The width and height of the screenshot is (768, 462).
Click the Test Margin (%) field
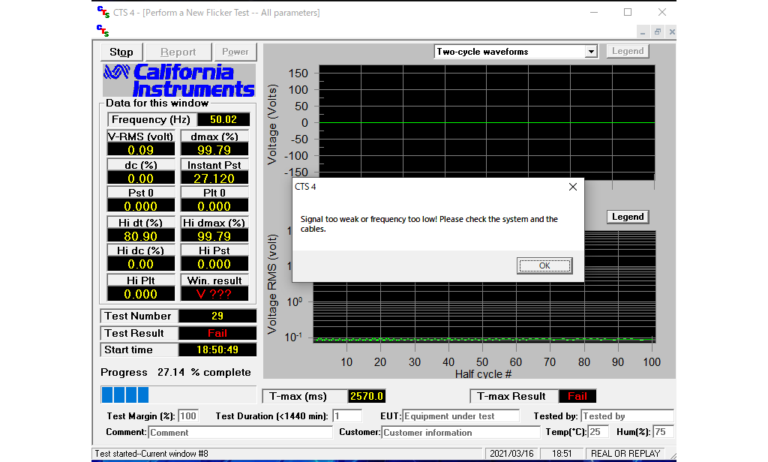click(188, 416)
